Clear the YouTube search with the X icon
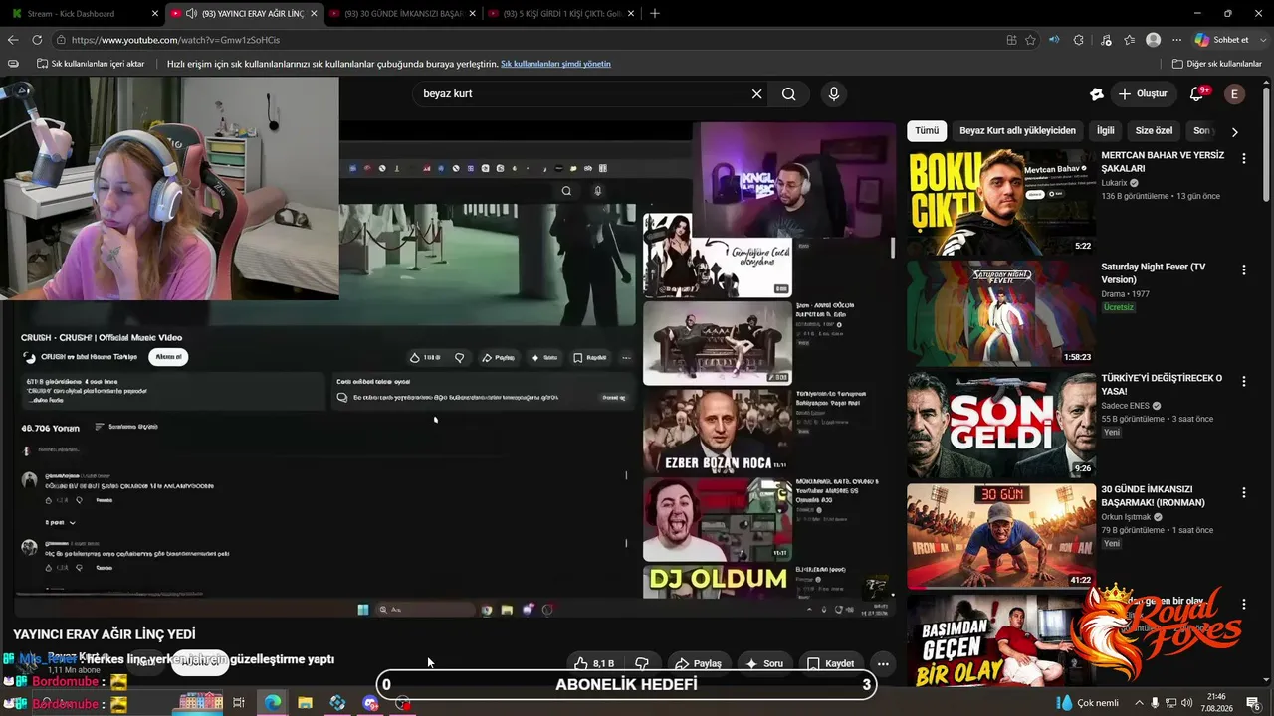1274x716 pixels. pyautogui.click(x=756, y=93)
